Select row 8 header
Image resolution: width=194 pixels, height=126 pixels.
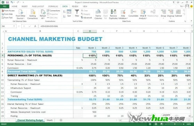click(2, 72)
